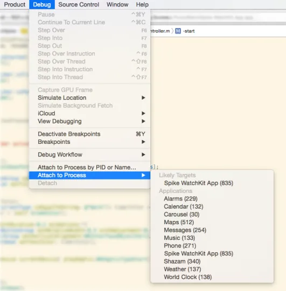Click the -start method in the jump bar

(189, 31)
